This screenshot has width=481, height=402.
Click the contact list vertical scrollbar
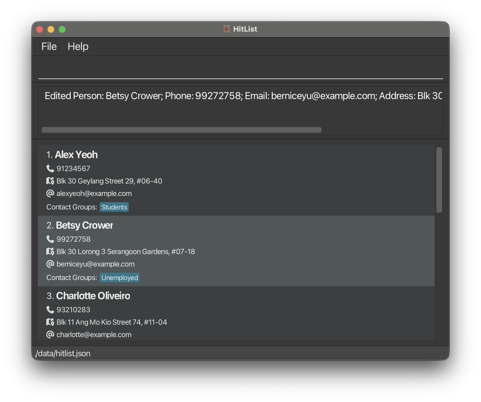click(439, 180)
